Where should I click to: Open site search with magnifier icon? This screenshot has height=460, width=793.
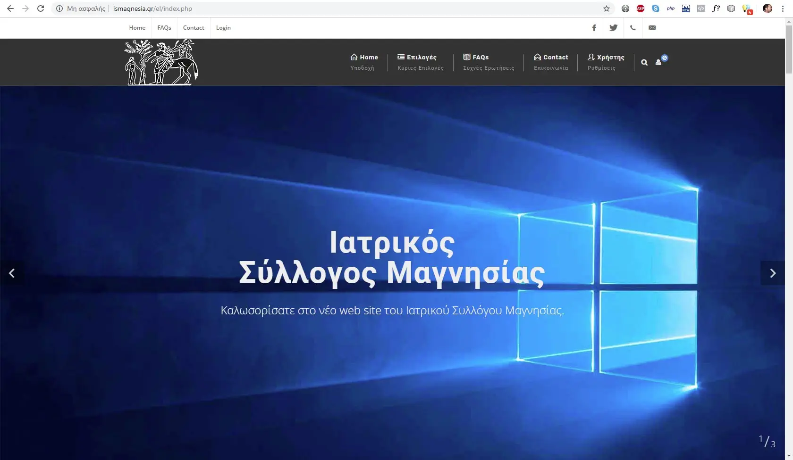(x=644, y=62)
